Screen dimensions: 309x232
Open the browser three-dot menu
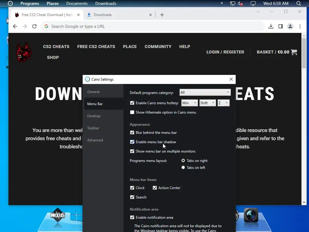point(300,26)
